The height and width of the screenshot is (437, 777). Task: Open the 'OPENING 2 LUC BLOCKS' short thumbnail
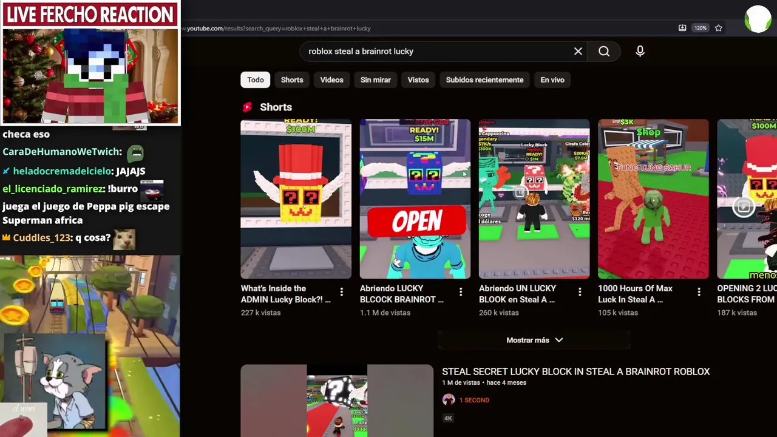747,199
